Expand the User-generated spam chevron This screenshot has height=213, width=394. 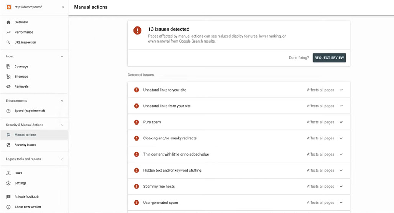pyautogui.click(x=341, y=202)
